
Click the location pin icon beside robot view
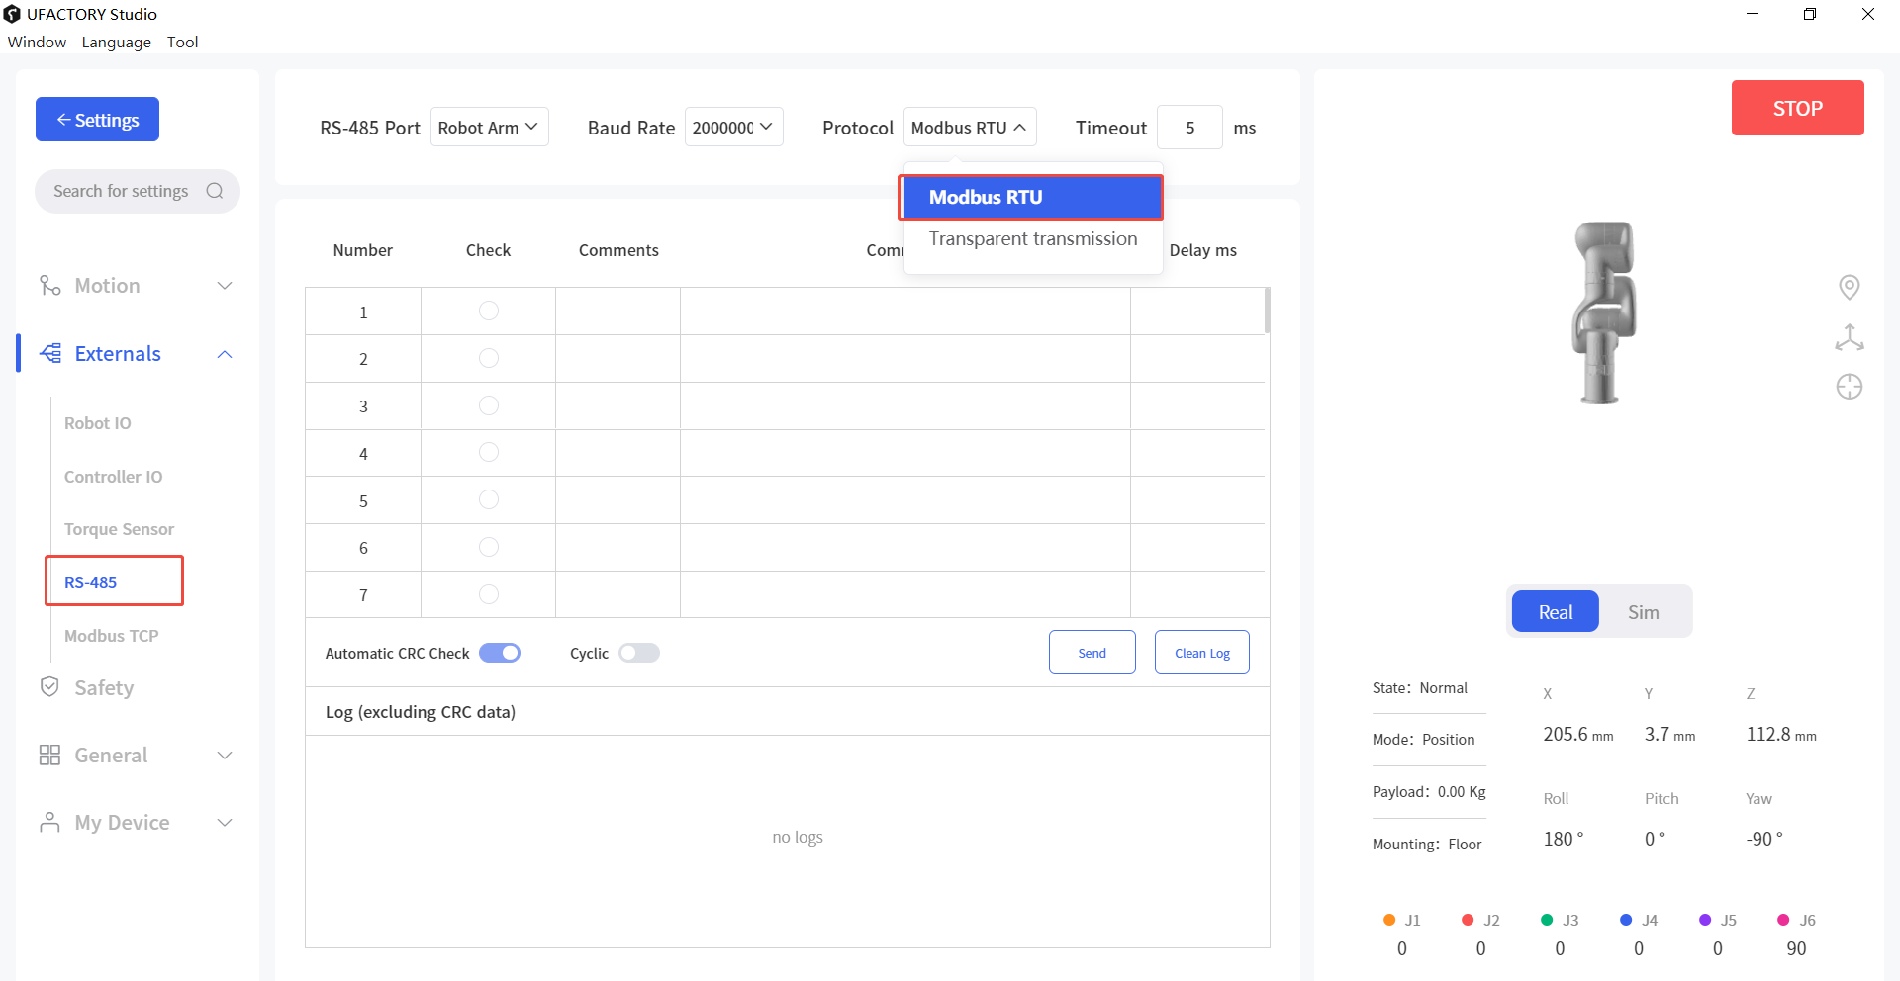[x=1849, y=287]
